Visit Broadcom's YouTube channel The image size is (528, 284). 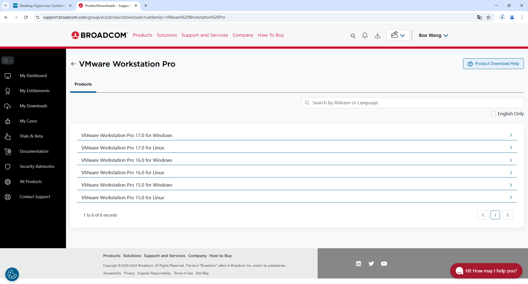point(384,264)
